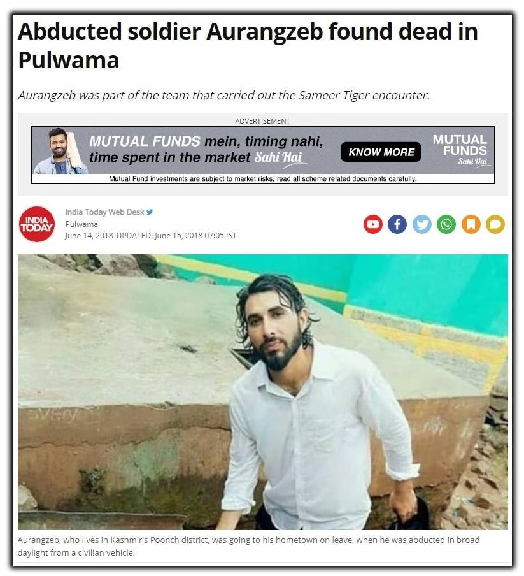Share article via WhatsApp icon
The width and height of the screenshot is (524, 576).
coord(446,224)
